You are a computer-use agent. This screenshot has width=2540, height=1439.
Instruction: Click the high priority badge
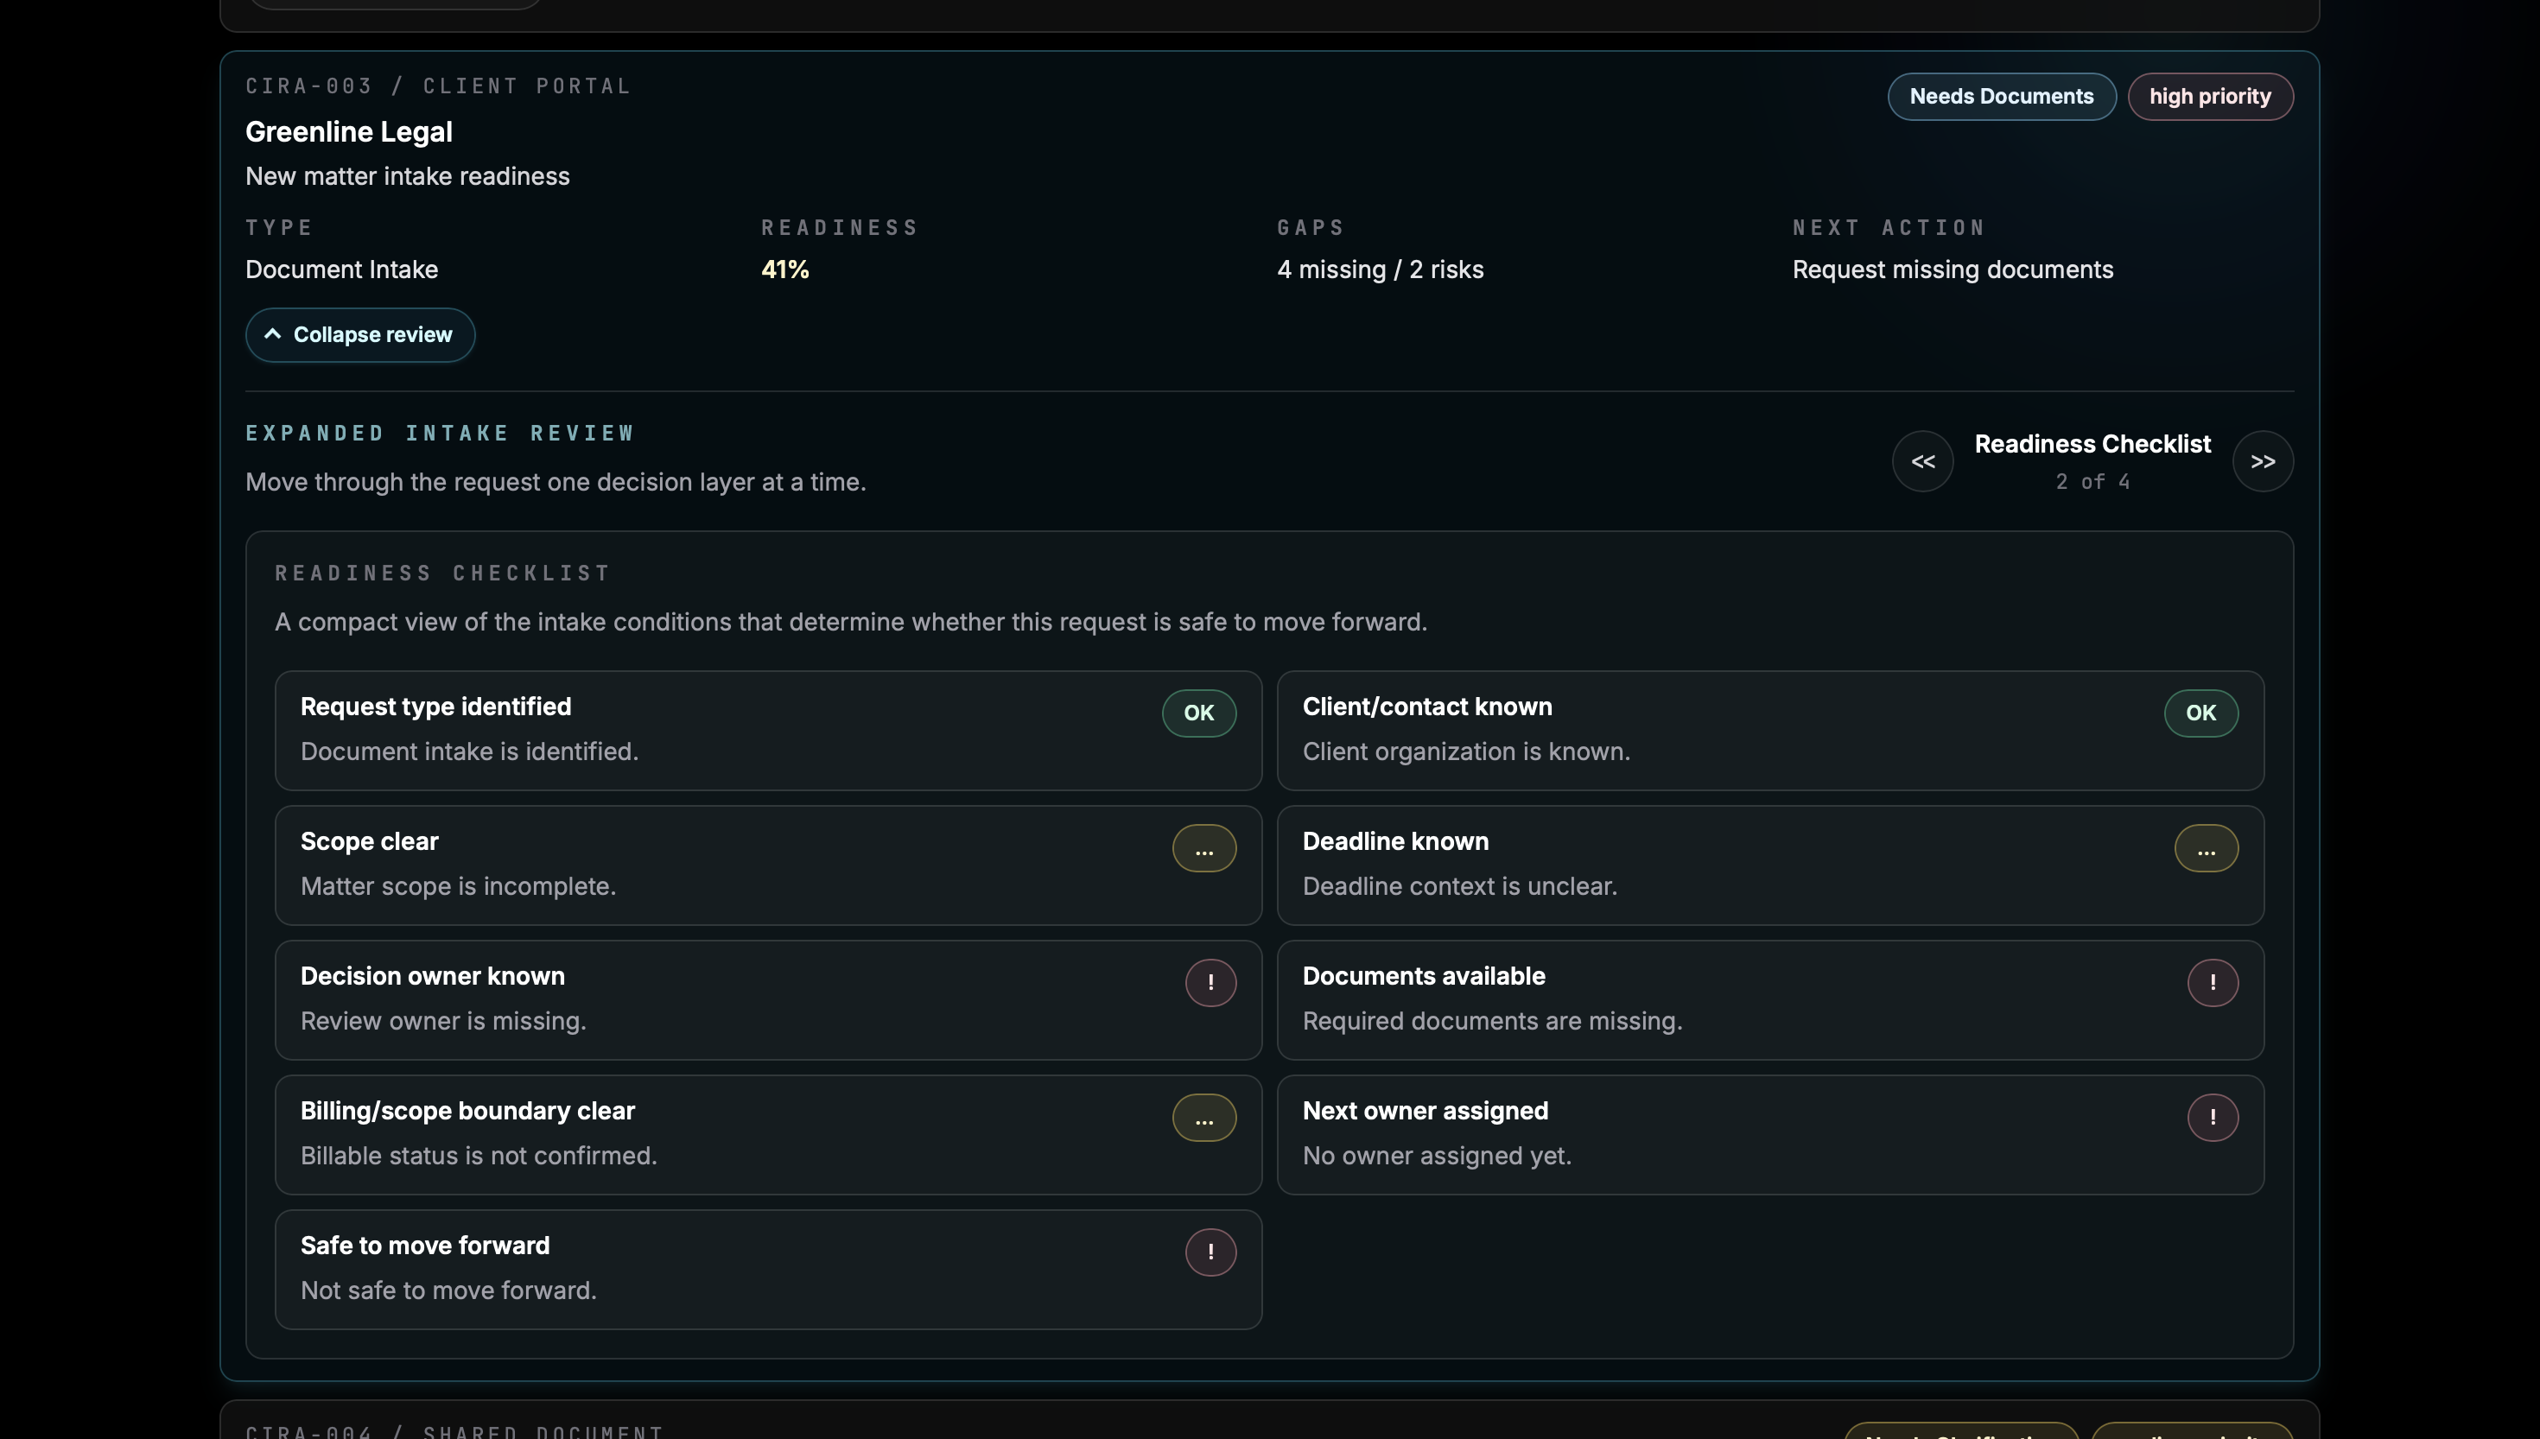click(2210, 97)
